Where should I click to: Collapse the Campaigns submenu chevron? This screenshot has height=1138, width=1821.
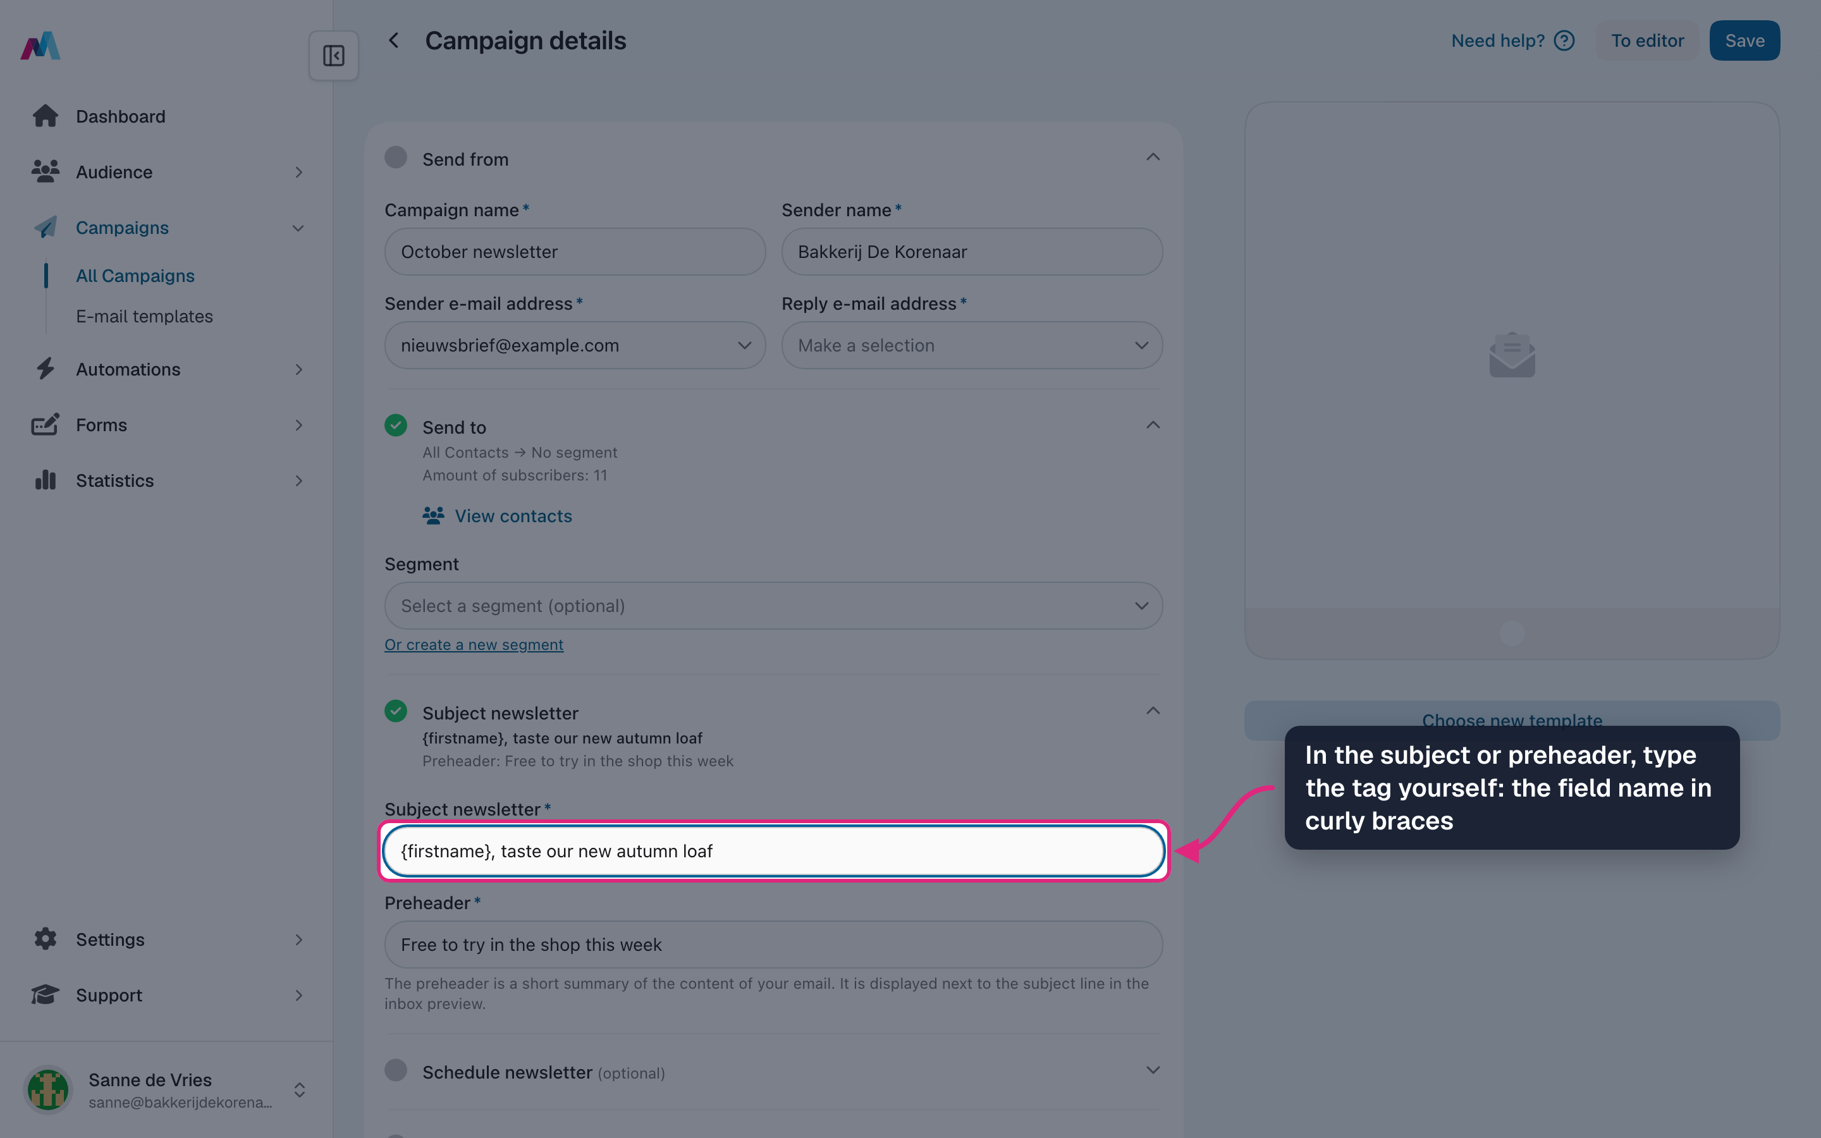point(298,228)
